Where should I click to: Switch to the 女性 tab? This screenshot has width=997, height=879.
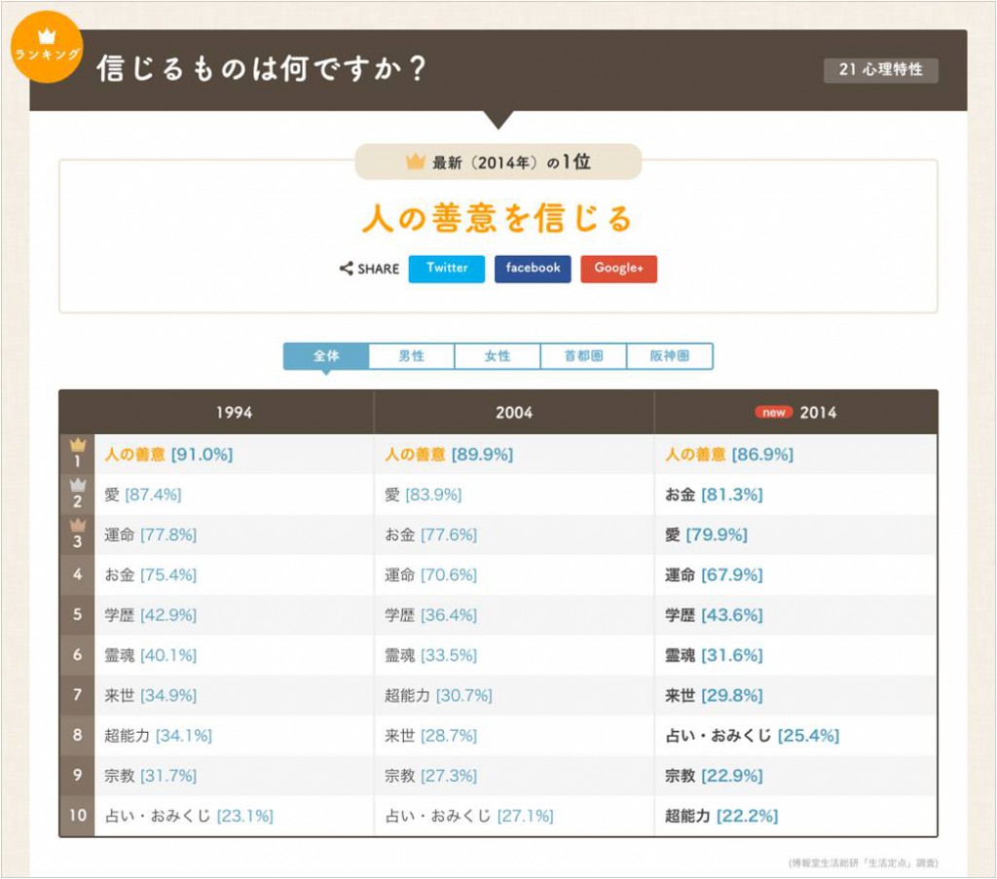[x=498, y=356]
